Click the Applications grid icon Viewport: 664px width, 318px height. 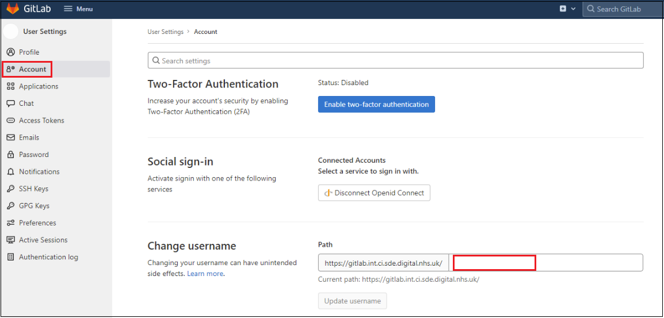click(x=11, y=86)
